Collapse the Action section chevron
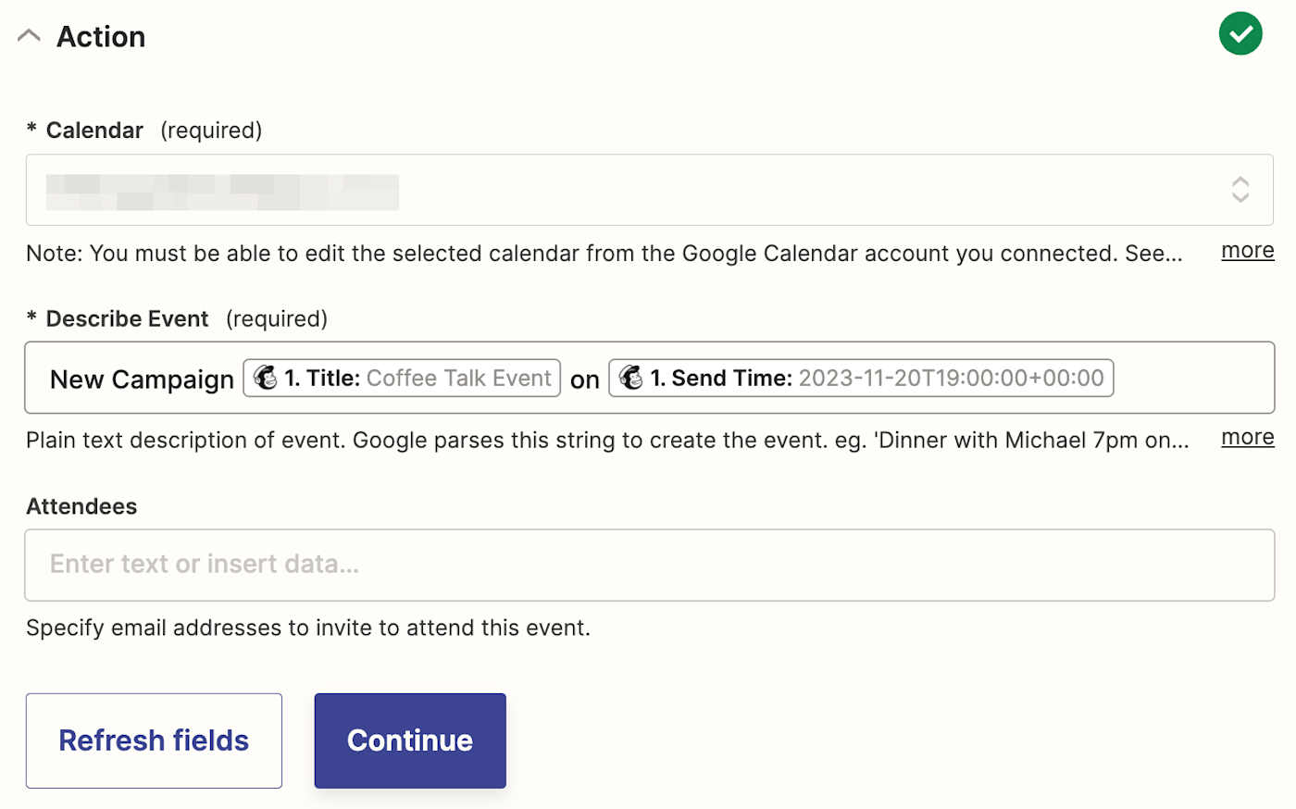The width and height of the screenshot is (1296, 809). [29, 36]
